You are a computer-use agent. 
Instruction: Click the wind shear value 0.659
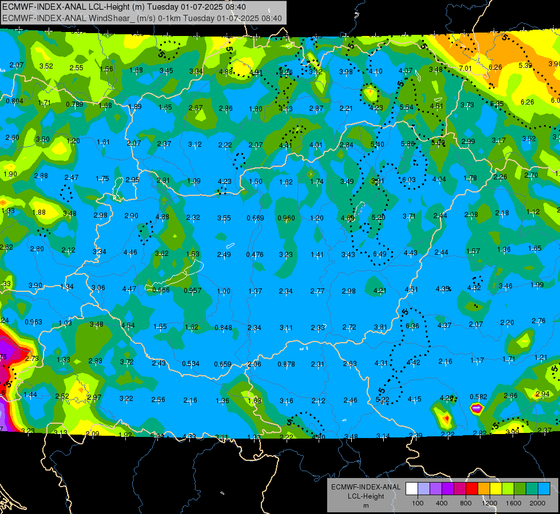point(223,364)
